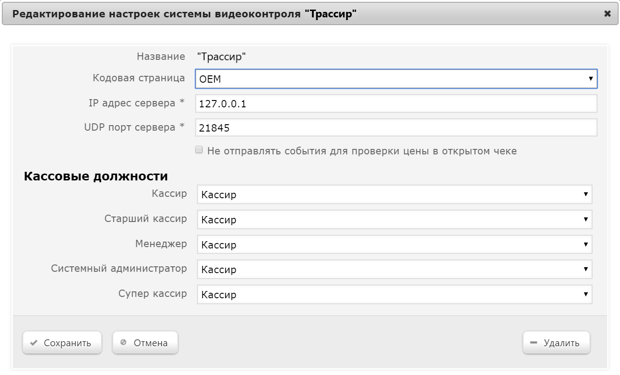Click the dialog title text
This screenshot has height=375, width=620.
[184, 14]
